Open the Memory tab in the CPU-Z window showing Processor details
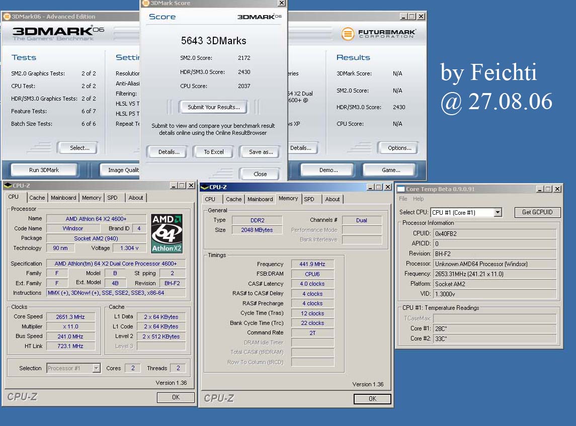This screenshot has height=426, width=576. coord(92,198)
